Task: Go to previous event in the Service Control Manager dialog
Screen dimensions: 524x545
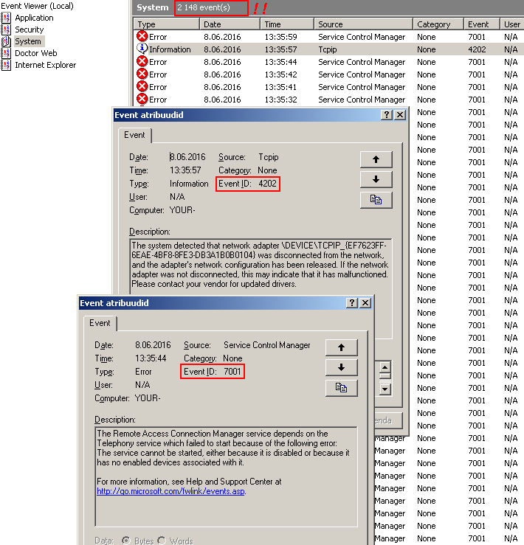Action: 341,347
